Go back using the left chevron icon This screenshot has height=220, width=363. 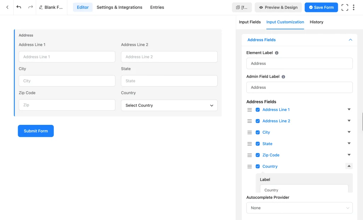click(7, 7)
